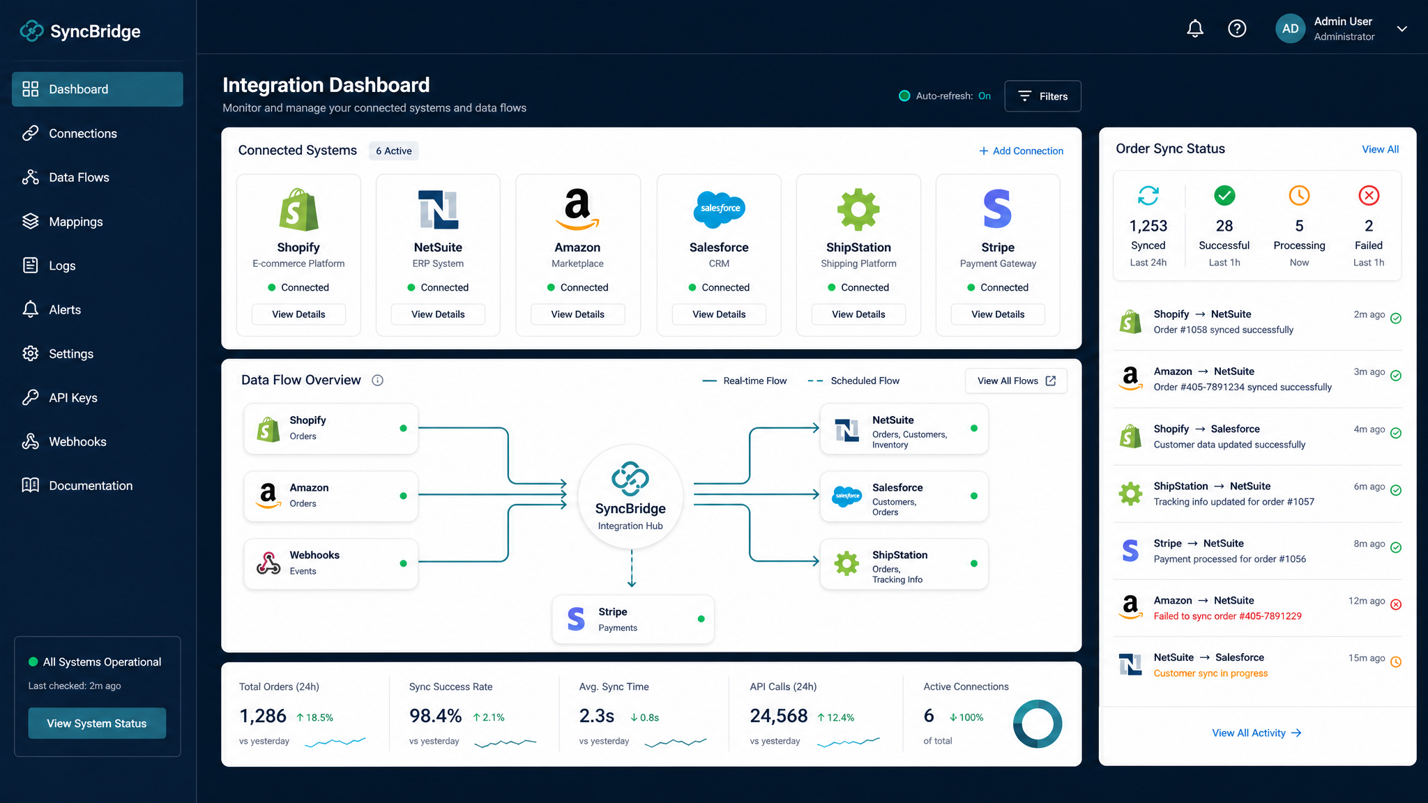The height and width of the screenshot is (803, 1428).
Task: View Details for Shopify
Action: tap(298, 314)
